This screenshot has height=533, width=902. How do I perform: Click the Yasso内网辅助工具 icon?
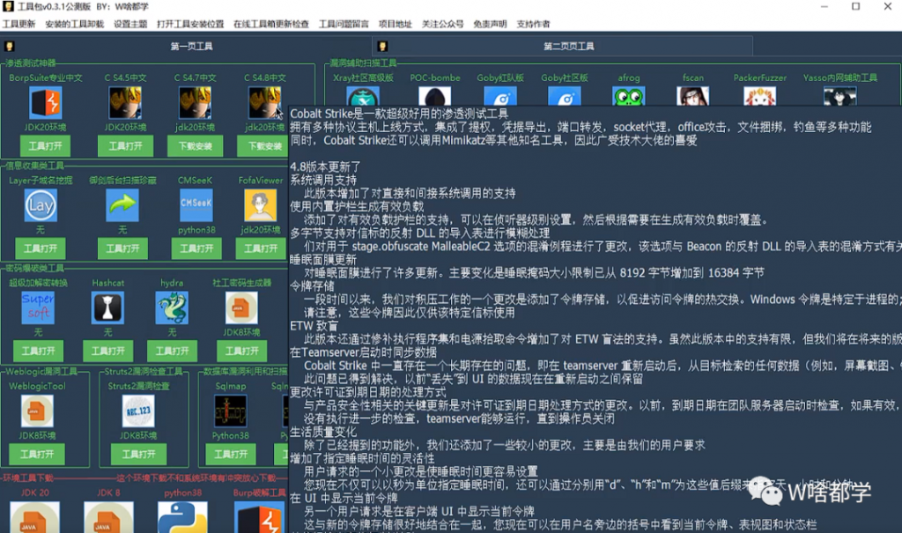839,96
